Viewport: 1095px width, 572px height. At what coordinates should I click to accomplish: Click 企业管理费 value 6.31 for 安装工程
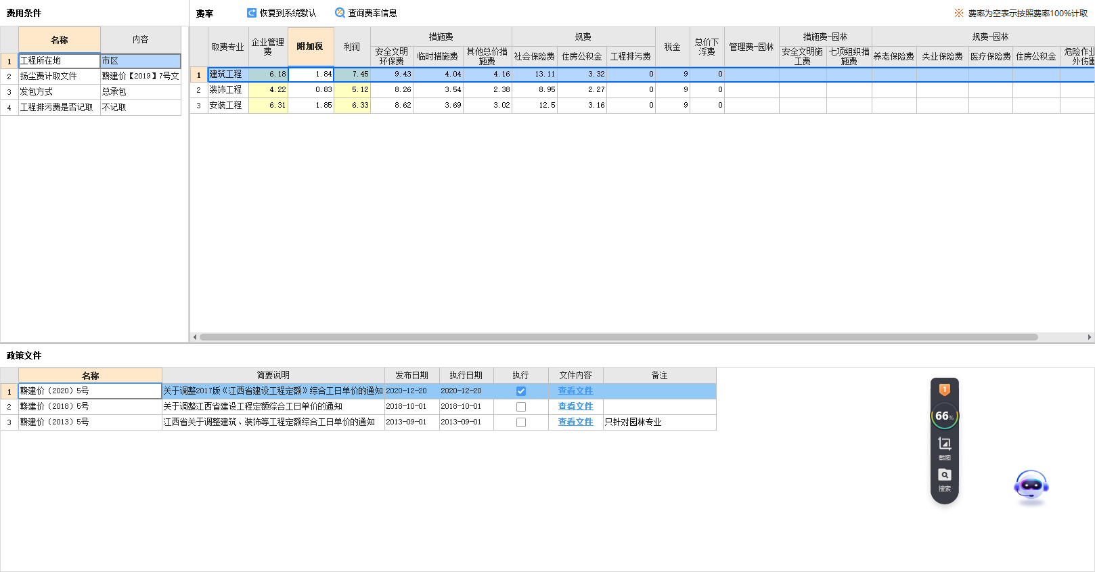268,106
